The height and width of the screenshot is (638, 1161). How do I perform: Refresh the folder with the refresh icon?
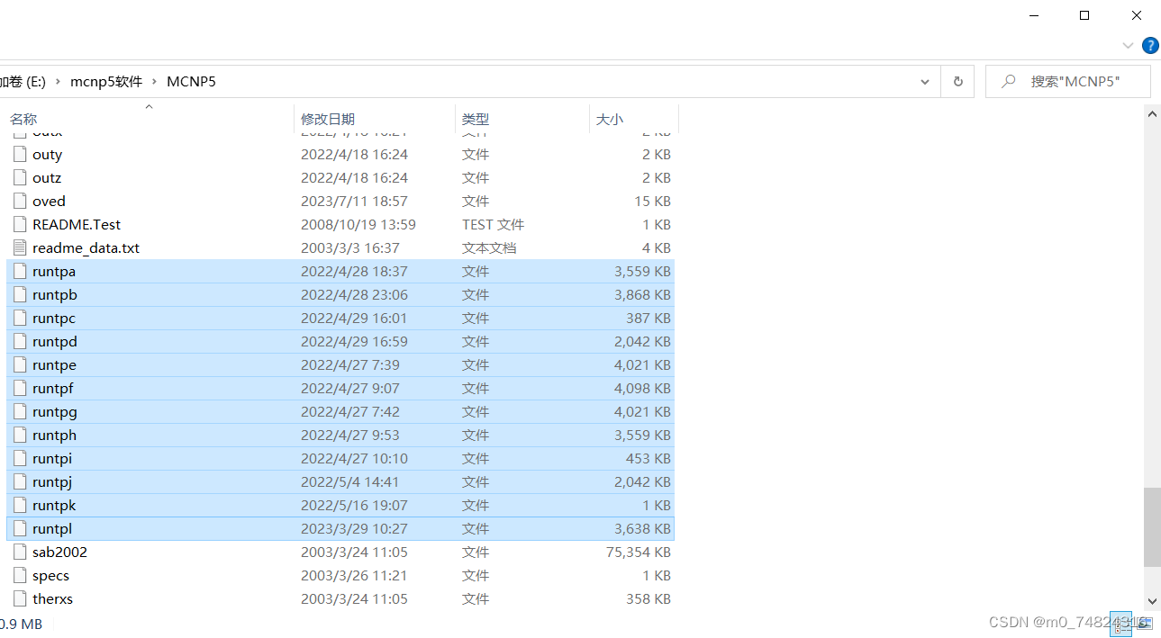pos(957,81)
